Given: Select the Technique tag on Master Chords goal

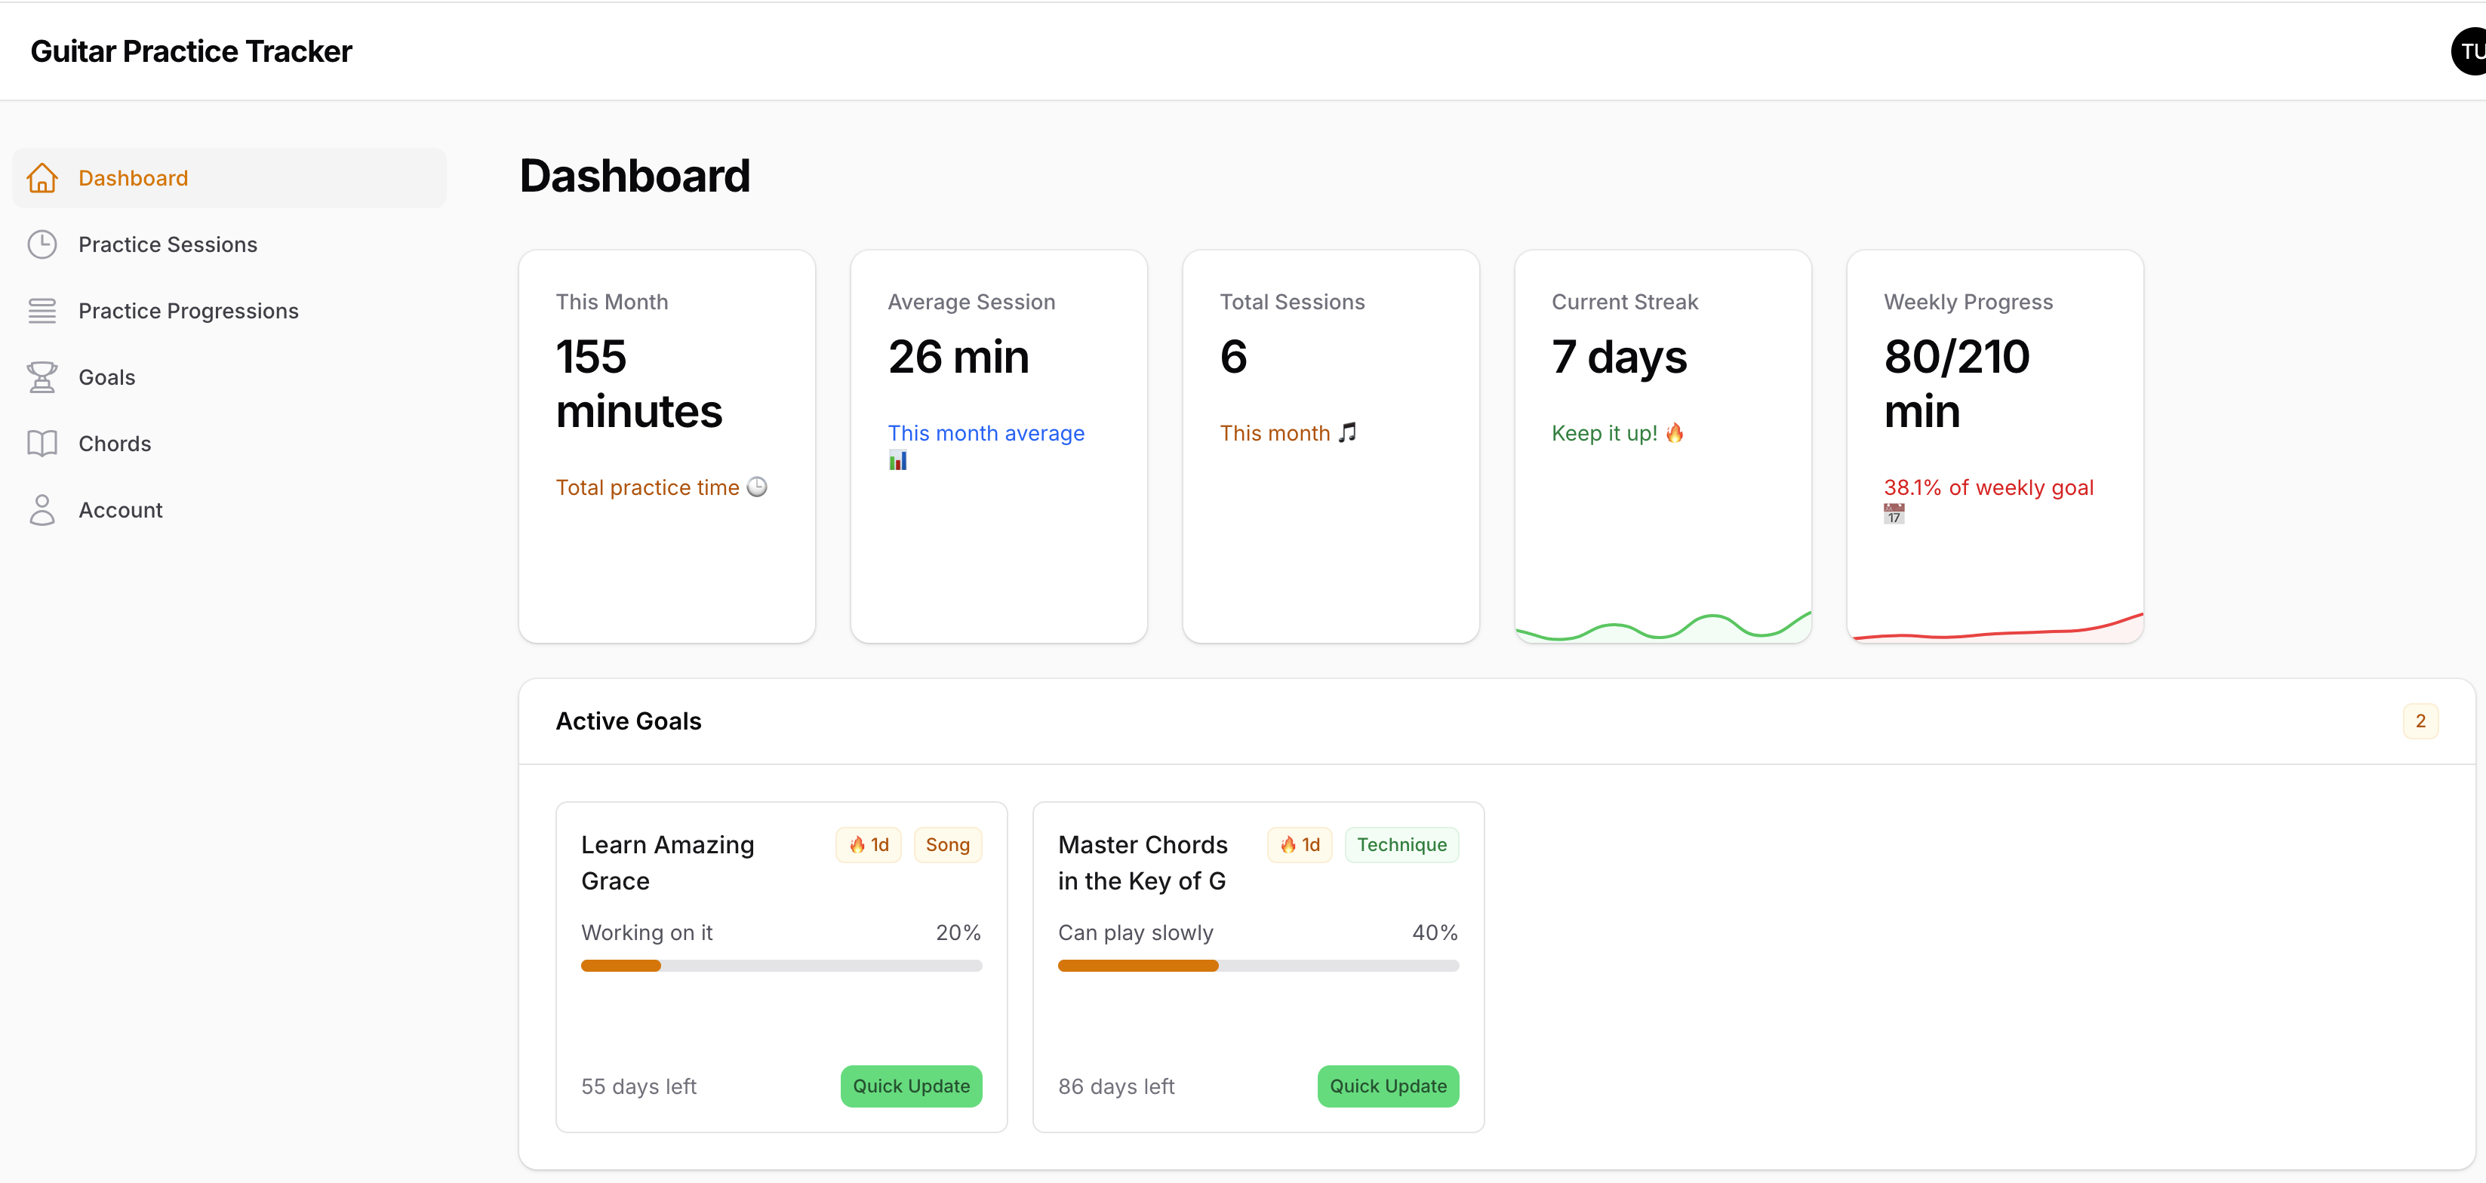Looking at the screenshot, I should point(1401,844).
